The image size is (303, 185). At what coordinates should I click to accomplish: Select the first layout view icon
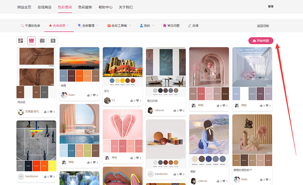21,40
